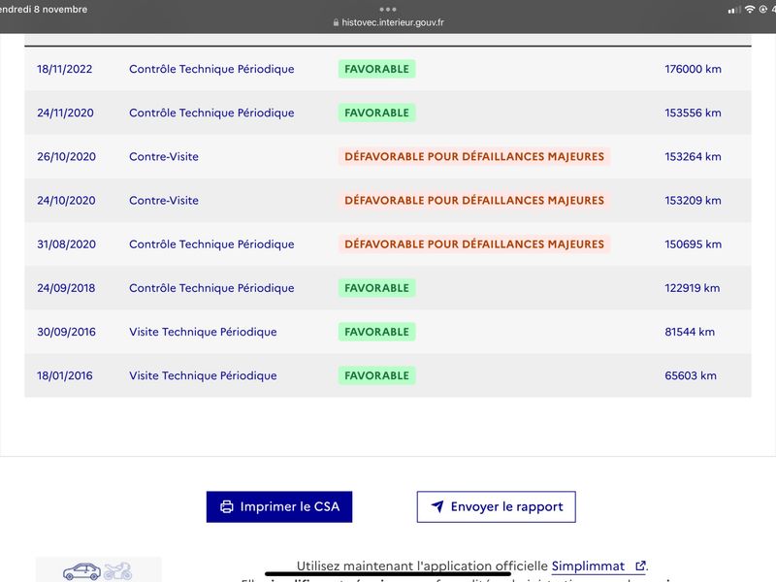The width and height of the screenshot is (776, 582).
Task: Click Contre-Visite on the 24/10/2020 row
Action: point(164,201)
